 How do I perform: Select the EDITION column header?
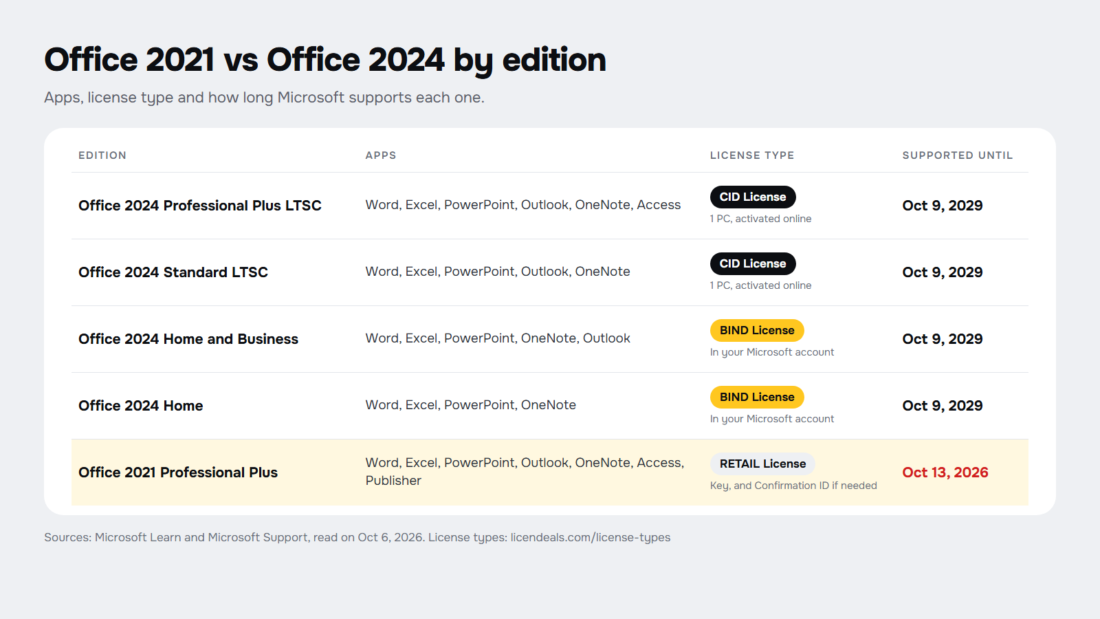pyautogui.click(x=102, y=155)
